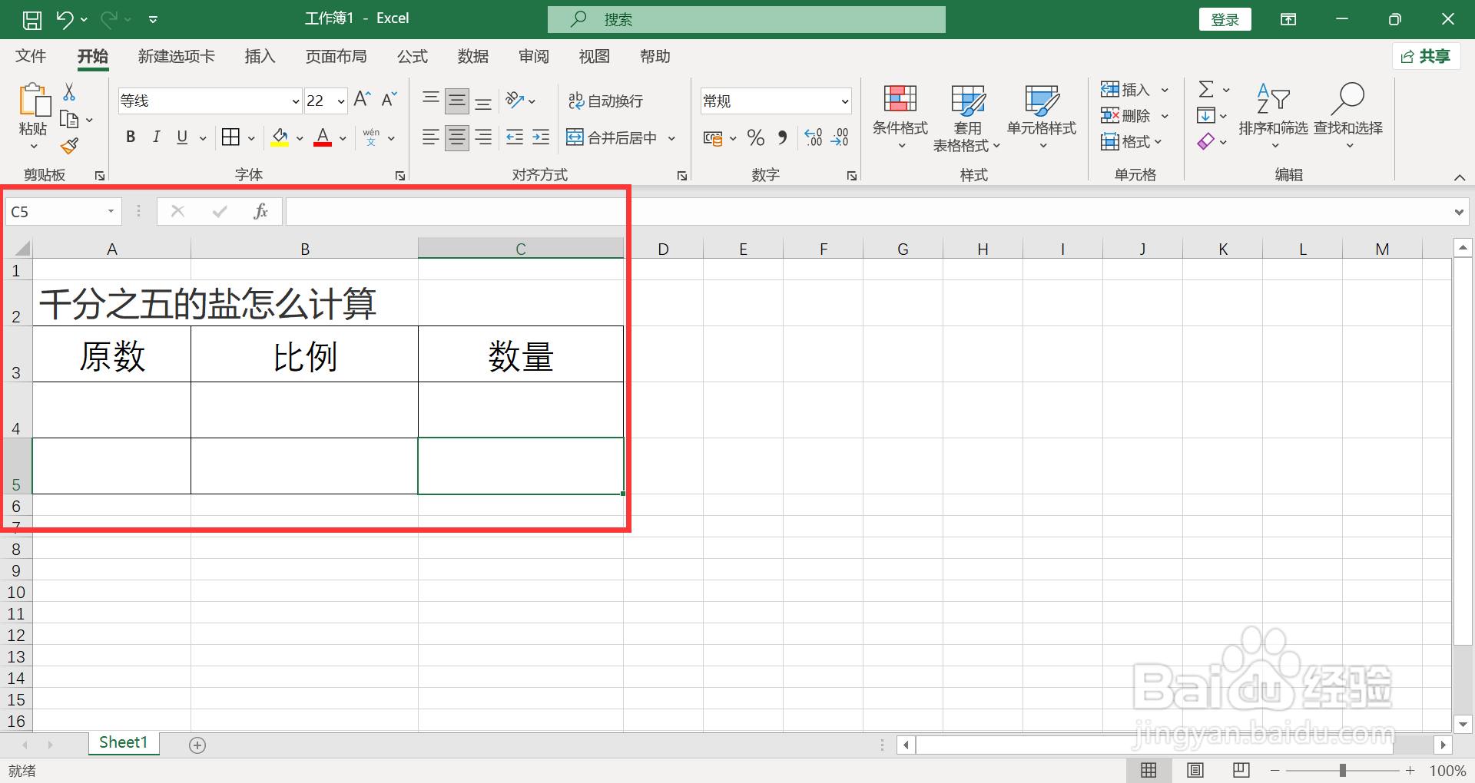Open Cell Styles gallery
The image size is (1475, 783).
[x=1042, y=117]
